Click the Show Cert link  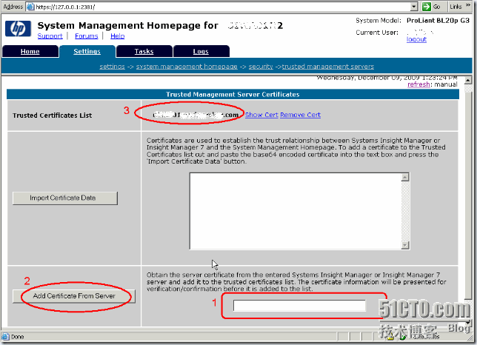point(261,115)
